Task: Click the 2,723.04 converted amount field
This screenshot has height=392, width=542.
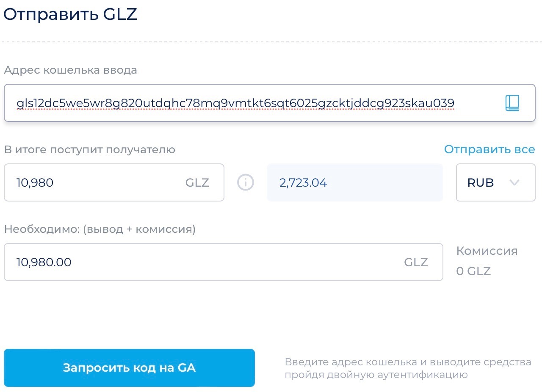Action: (x=355, y=182)
